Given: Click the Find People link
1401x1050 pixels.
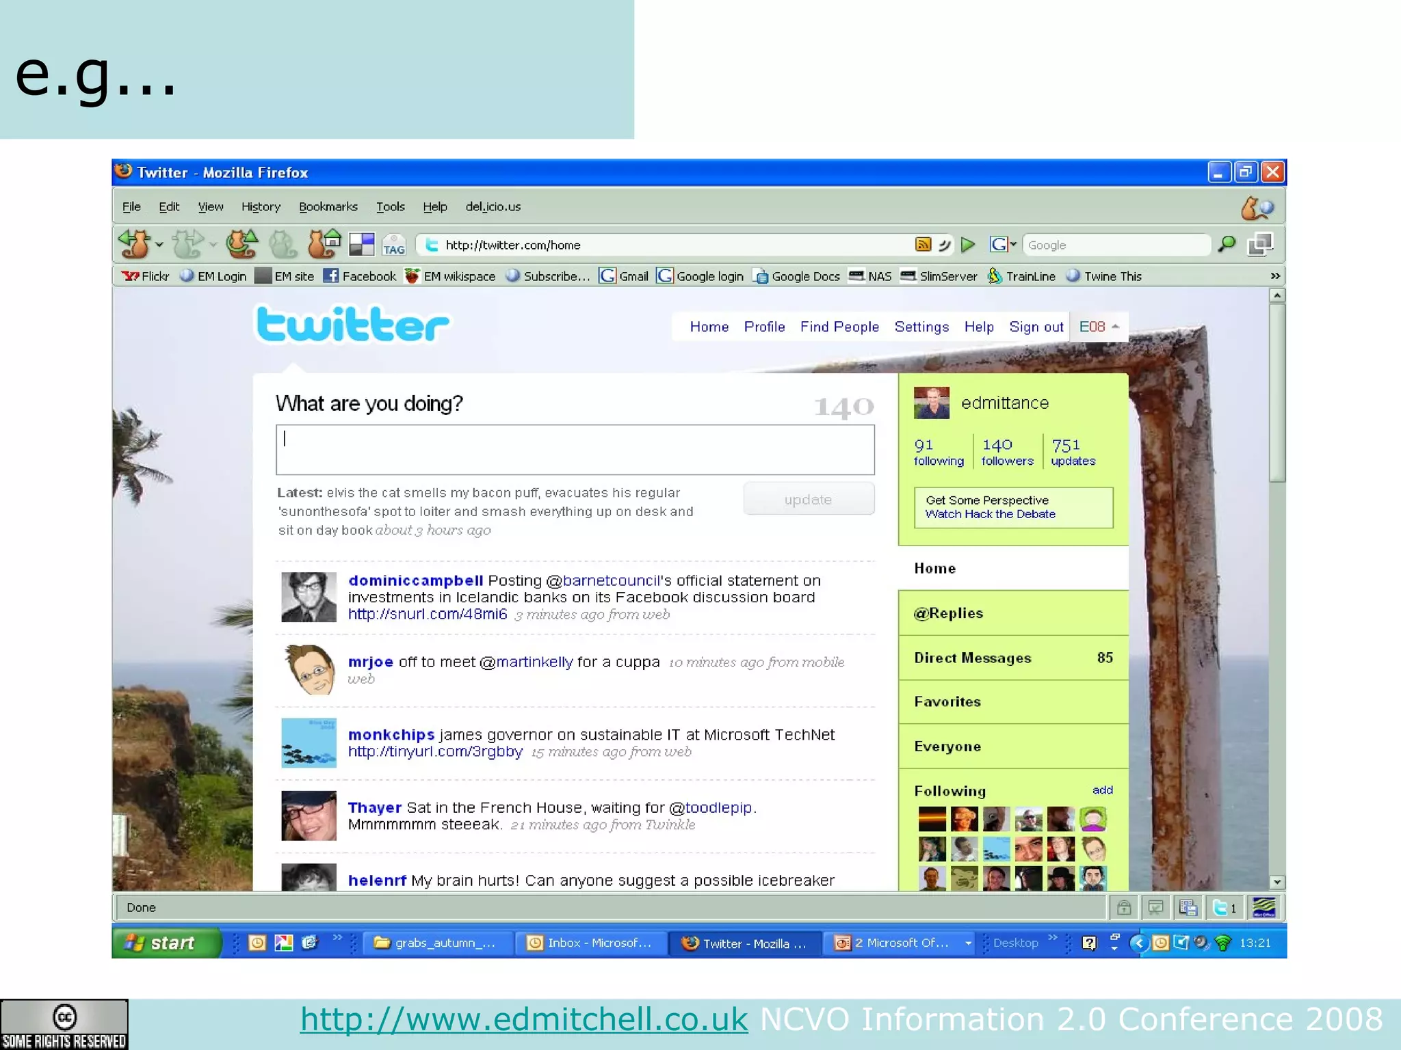Looking at the screenshot, I should [x=839, y=327].
